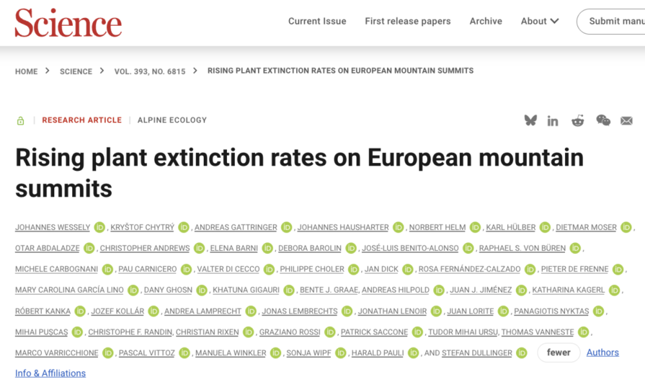Viewport: 645px width, 390px height.
Task: Navigate to HOME breadcrumb
Action: click(26, 72)
